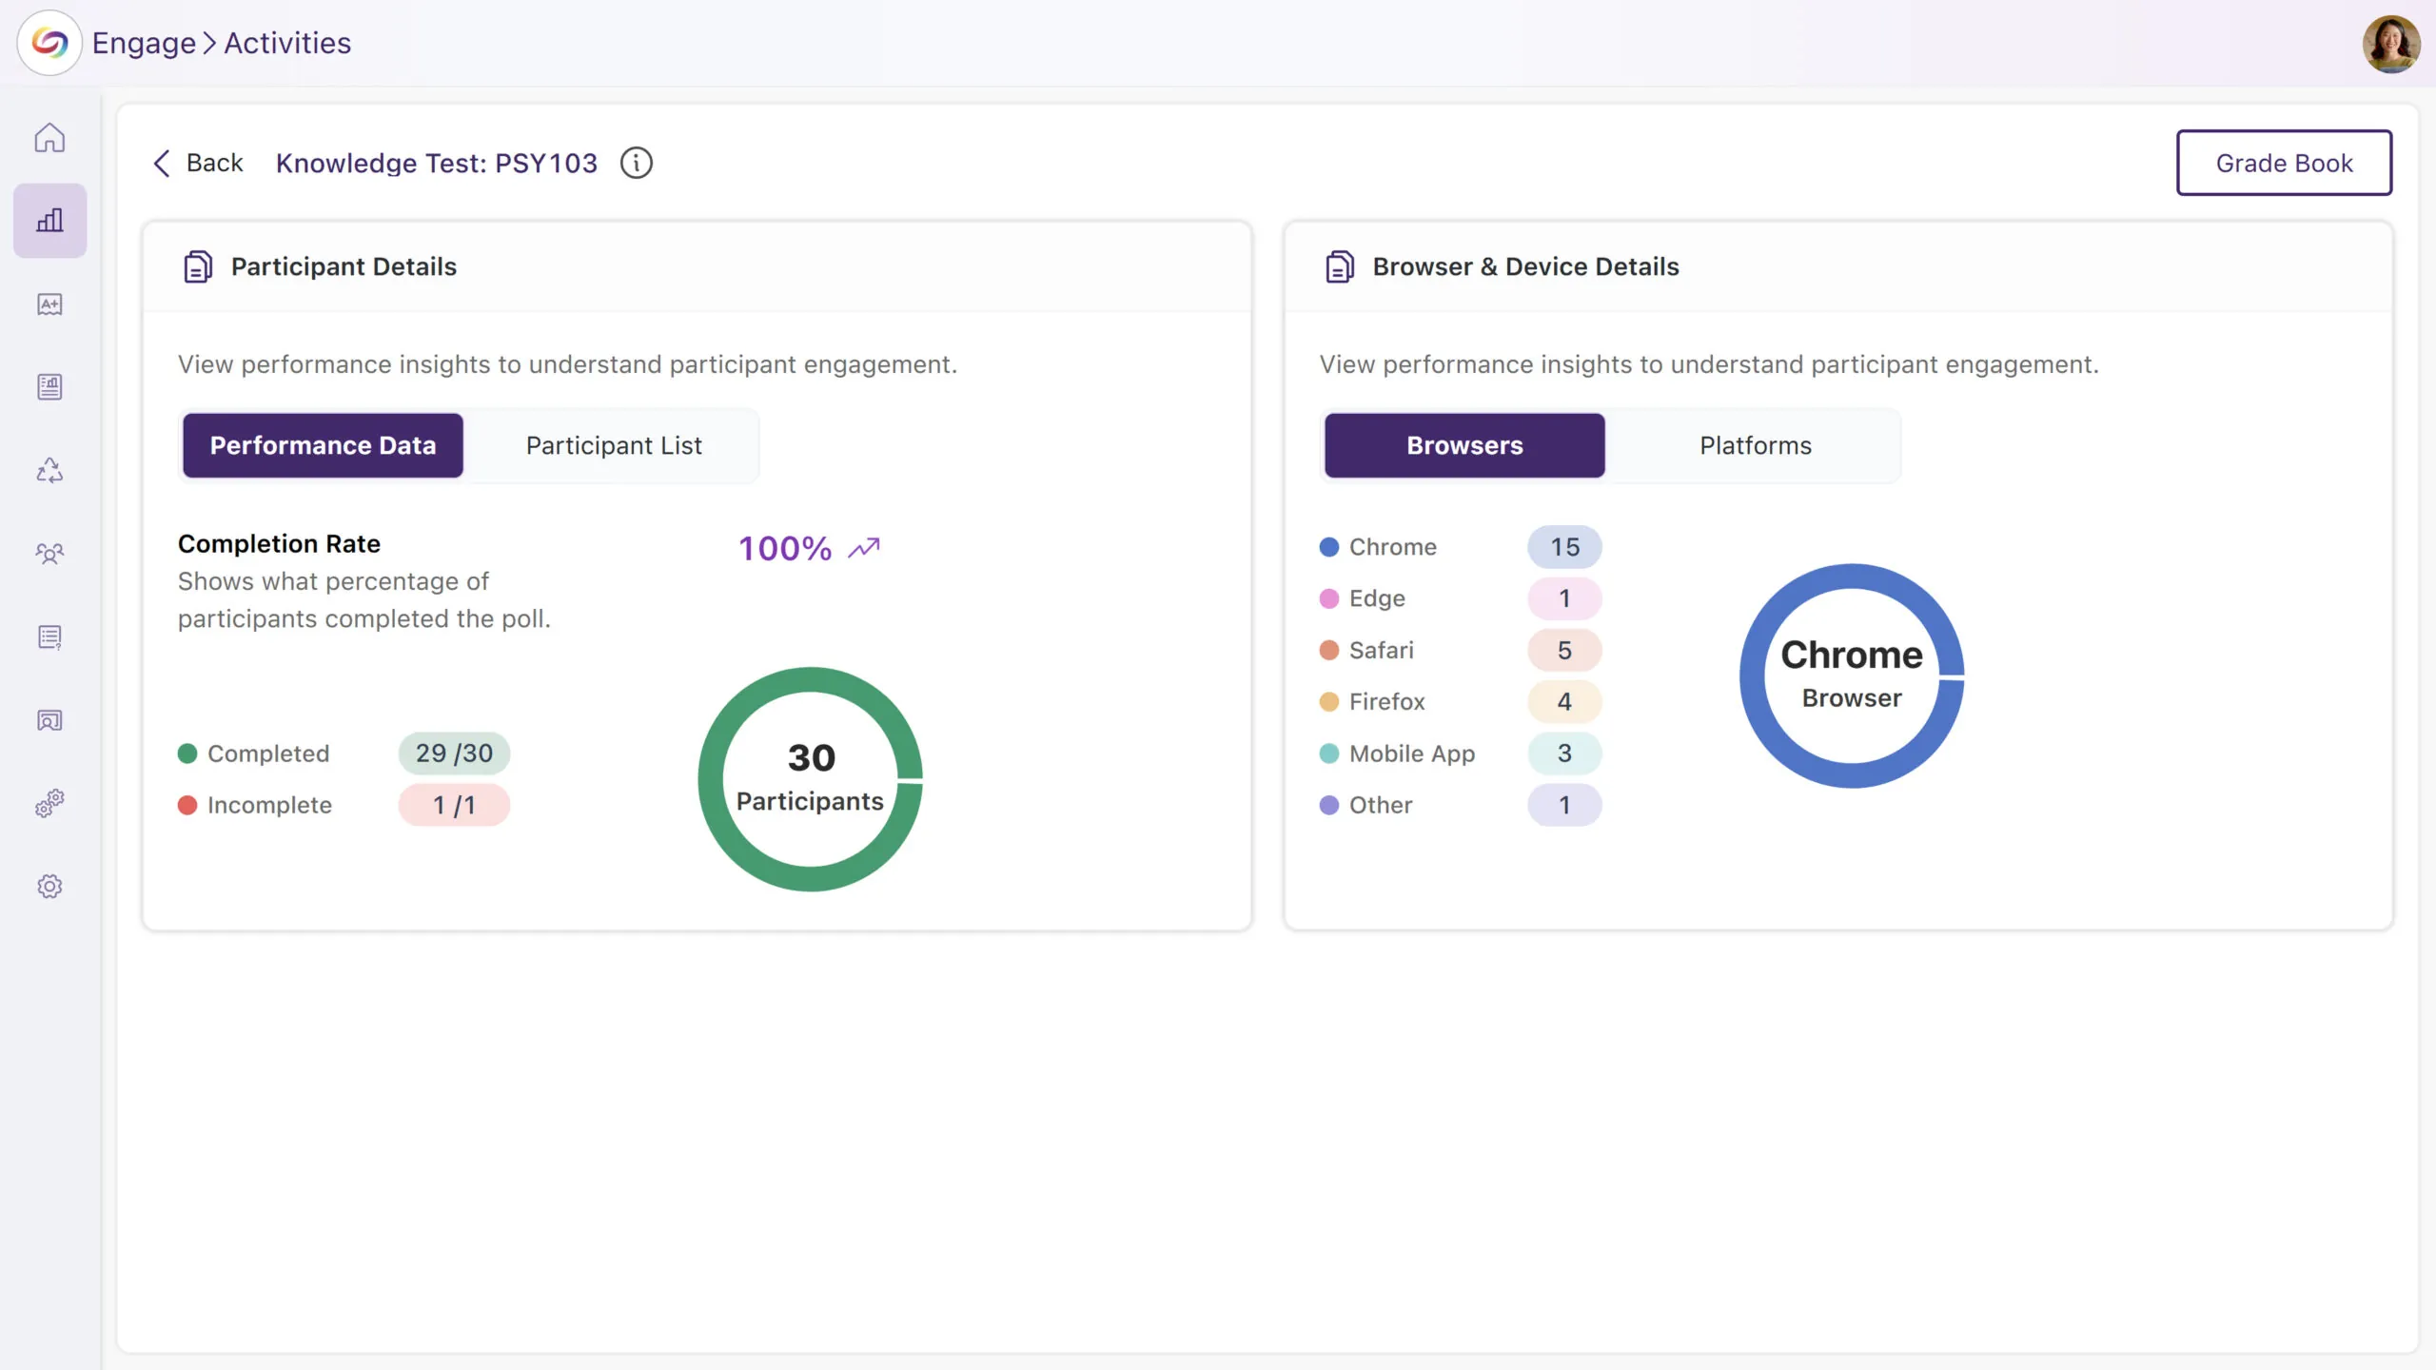Select the Browsers tab
The image size is (2436, 1370).
tap(1464, 445)
